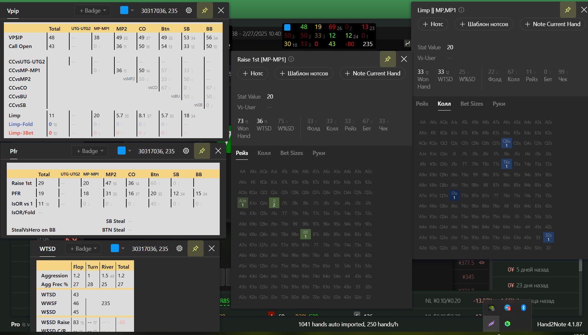Open green Kaspersky tray icon
The height and width of the screenshot is (335, 588).
507,324
